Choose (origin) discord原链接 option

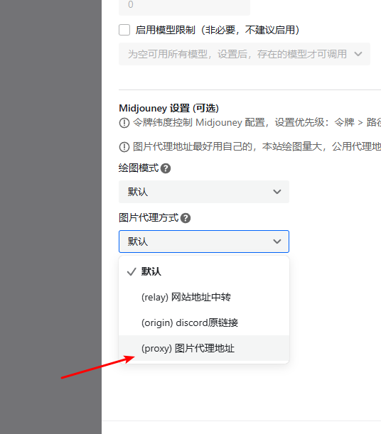coord(204,322)
